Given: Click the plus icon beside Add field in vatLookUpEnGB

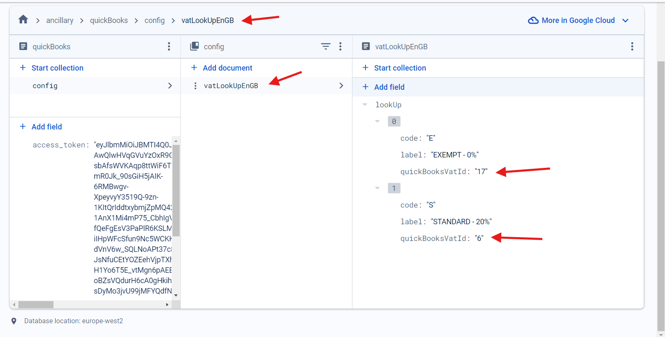Looking at the screenshot, I should [x=365, y=87].
